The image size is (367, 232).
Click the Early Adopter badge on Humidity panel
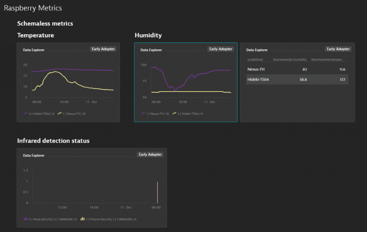tap(220, 49)
